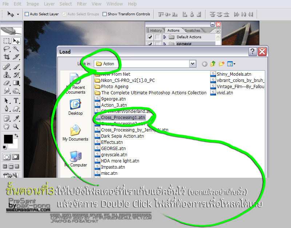Select the Brush tool
The height and width of the screenshot is (228, 291).
pos(16,67)
